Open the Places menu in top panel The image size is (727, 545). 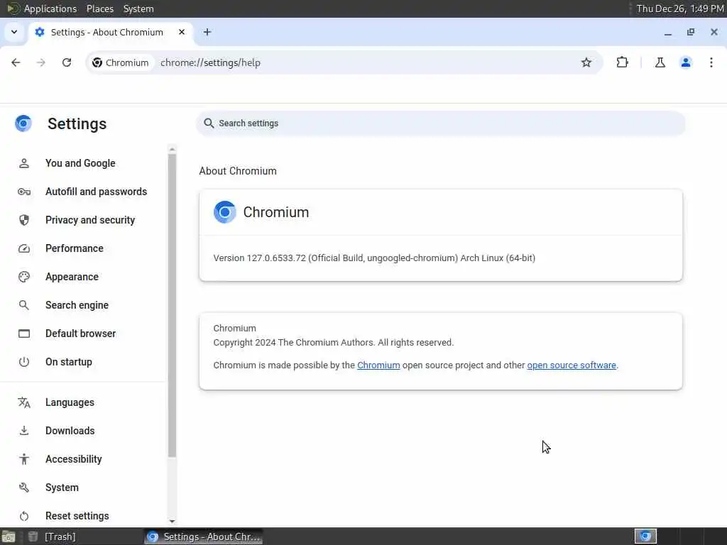[100, 9]
